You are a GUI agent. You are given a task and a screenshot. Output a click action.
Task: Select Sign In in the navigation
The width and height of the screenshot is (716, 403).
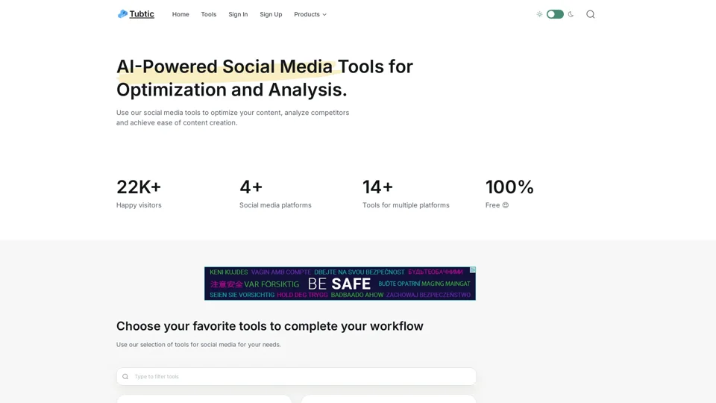click(238, 15)
